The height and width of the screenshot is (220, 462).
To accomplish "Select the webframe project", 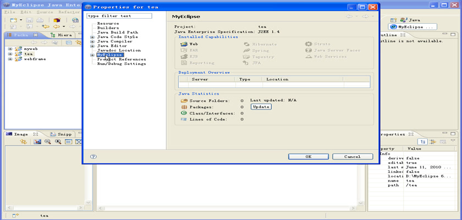I will [x=35, y=59].
